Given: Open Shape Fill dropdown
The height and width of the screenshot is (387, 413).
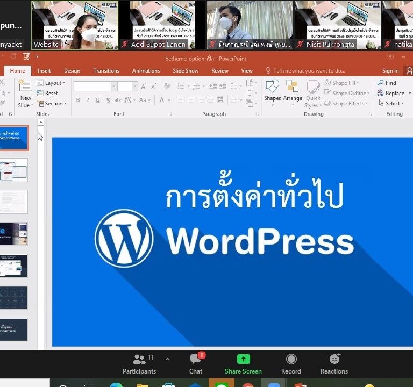Looking at the screenshot, I should pyautogui.click(x=341, y=83).
